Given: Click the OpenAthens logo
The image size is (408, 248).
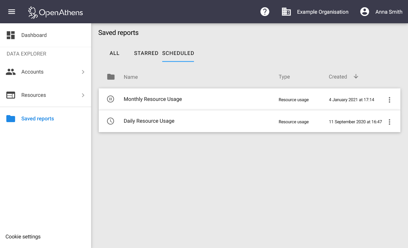Looking at the screenshot, I should tap(55, 12).
